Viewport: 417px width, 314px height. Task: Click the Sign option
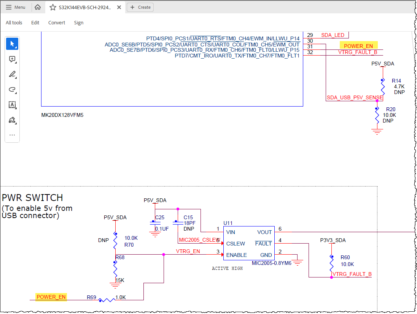coord(79,23)
